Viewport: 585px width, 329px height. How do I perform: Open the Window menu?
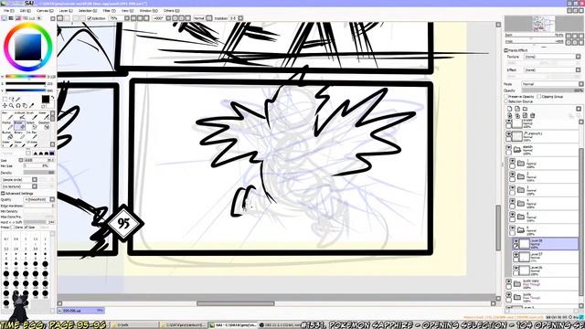click(148, 11)
